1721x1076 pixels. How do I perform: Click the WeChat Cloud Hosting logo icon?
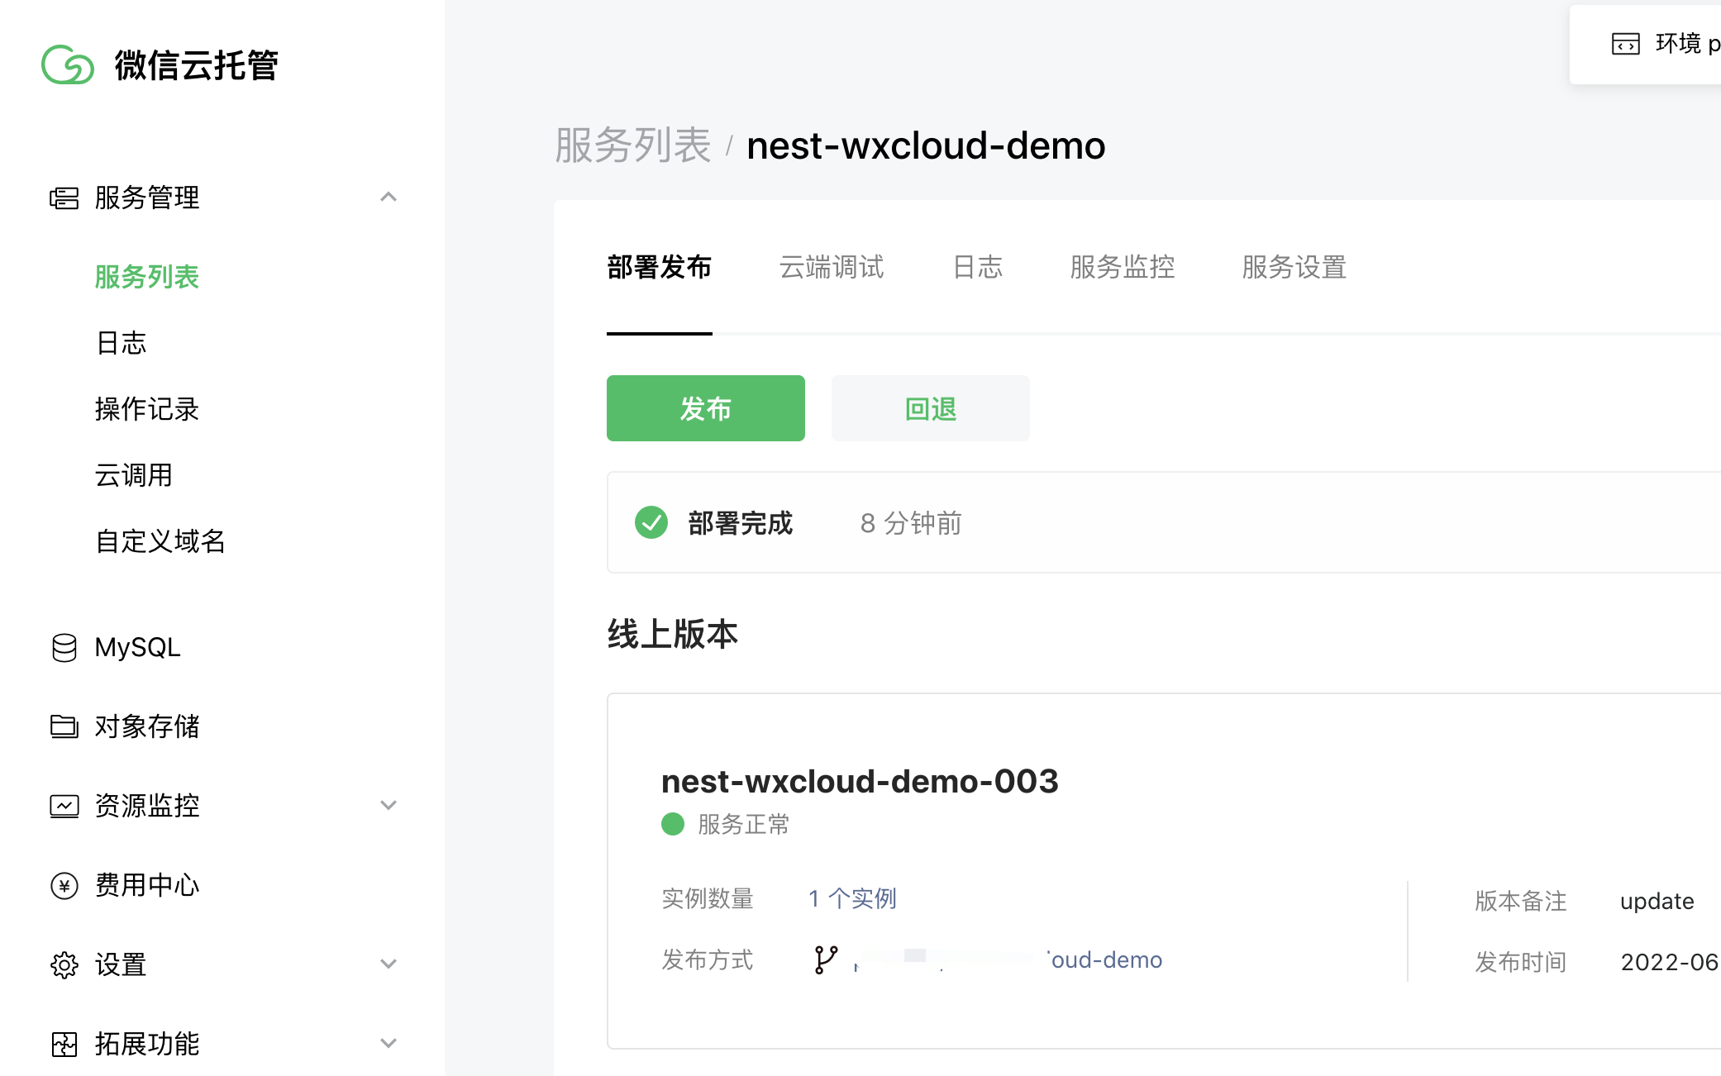coord(68,64)
